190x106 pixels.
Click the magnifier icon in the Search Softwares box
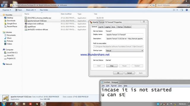[188, 5]
